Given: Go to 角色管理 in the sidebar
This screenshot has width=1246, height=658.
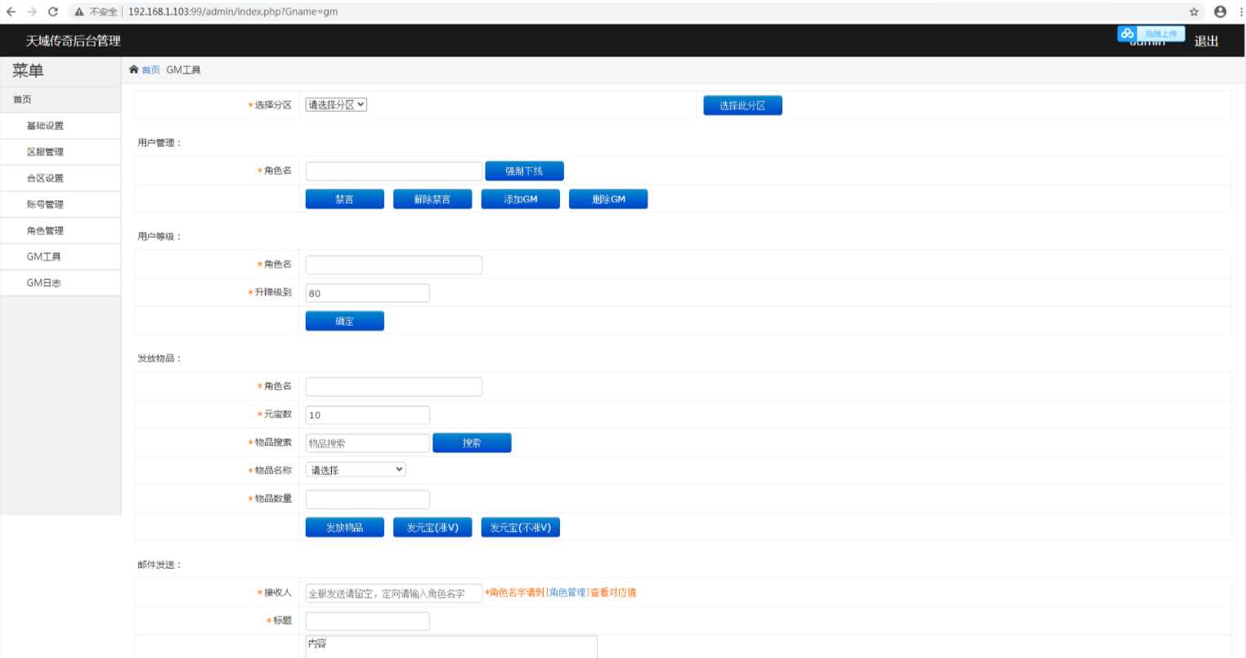Looking at the screenshot, I should [45, 230].
